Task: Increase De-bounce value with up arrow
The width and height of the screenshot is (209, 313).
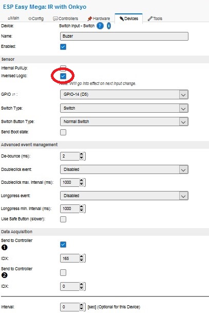Action: pyautogui.click(x=81, y=154)
